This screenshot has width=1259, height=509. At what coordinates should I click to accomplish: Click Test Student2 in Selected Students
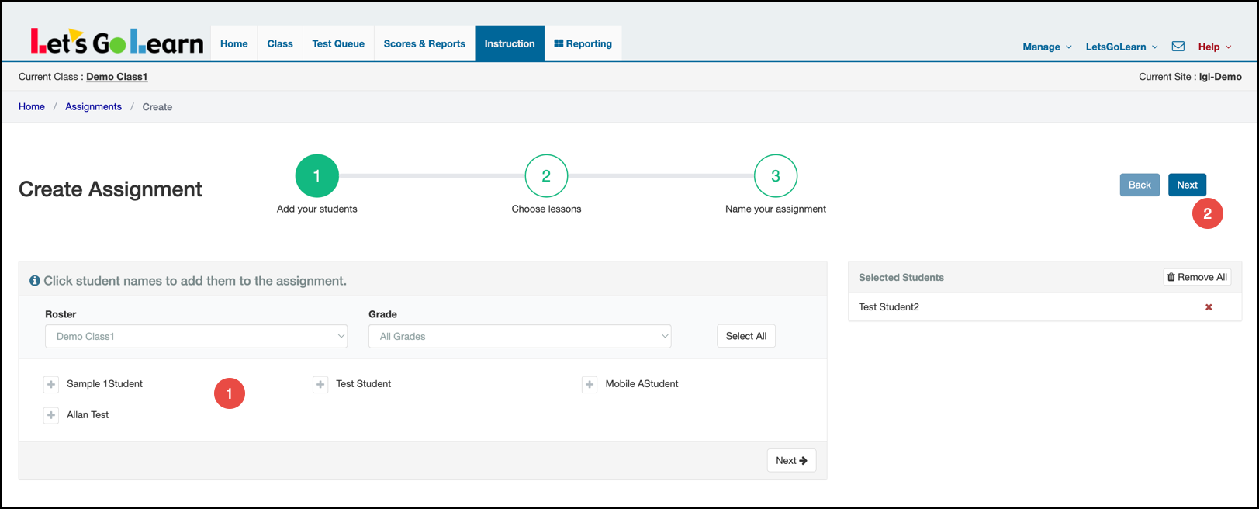point(889,307)
